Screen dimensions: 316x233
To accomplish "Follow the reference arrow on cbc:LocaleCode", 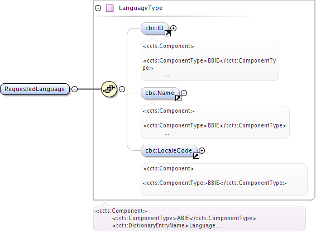I will [196, 155].
